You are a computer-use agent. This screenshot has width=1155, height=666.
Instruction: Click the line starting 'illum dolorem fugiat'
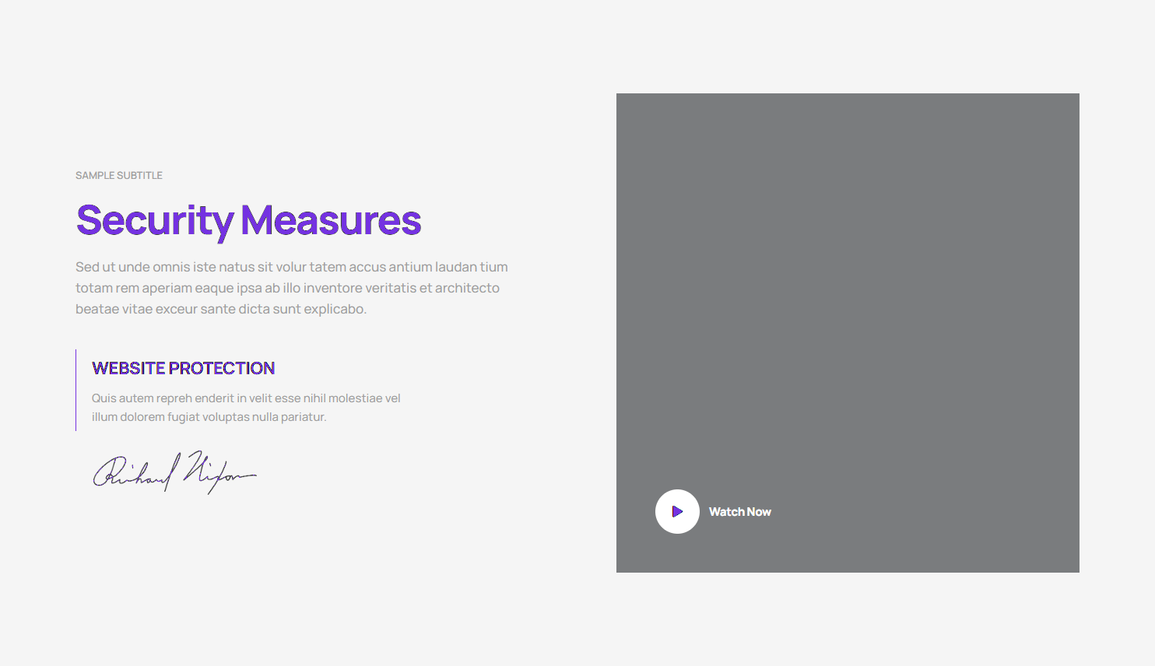[x=209, y=417]
